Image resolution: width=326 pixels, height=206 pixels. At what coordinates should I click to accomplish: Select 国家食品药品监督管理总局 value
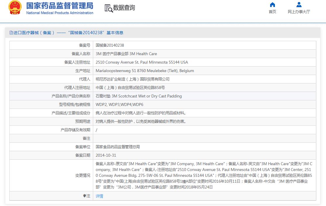pyautogui.click(x=118, y=147)
